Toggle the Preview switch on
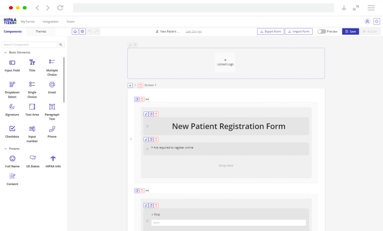383x231 pixels. coord(321,31)
